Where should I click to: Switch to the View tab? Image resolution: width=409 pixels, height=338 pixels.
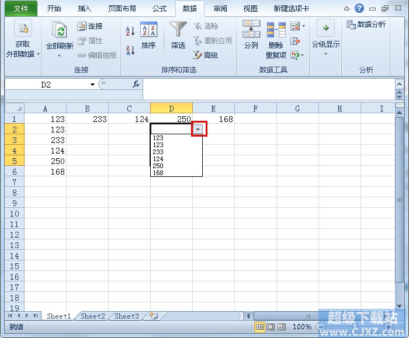tap(250, 9)
